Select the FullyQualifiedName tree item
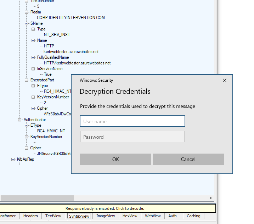Image resolution: width=254 pixels, height=224 pixels. click(x=53, y=57)
